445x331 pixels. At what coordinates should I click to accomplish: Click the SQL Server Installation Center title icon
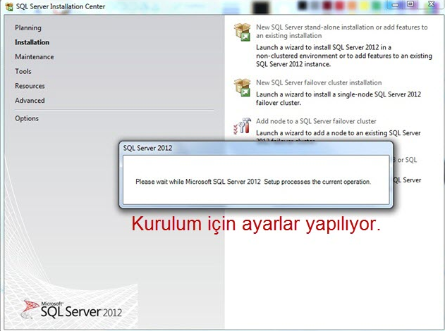pyautogui.click(x=9, y=6)
